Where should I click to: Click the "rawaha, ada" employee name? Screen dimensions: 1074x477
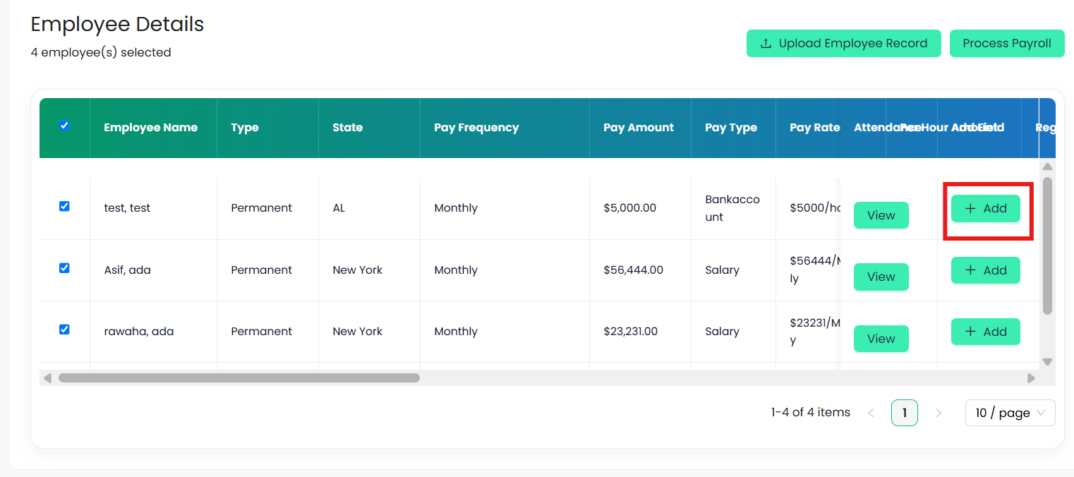click(x=139, y=331)
